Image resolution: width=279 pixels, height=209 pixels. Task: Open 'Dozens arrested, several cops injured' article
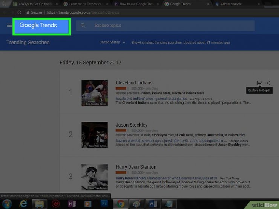click(x=171, y=140)
